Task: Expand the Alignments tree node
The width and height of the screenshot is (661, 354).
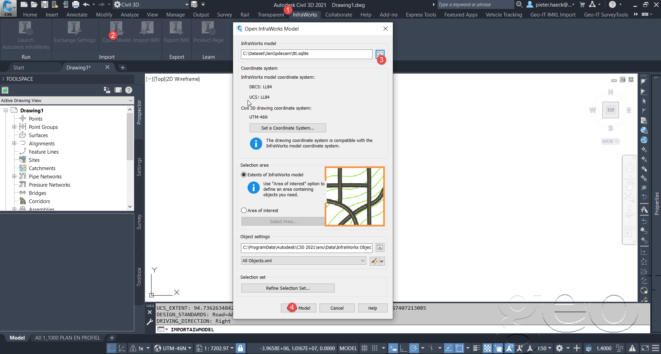Action: point(14,143)
